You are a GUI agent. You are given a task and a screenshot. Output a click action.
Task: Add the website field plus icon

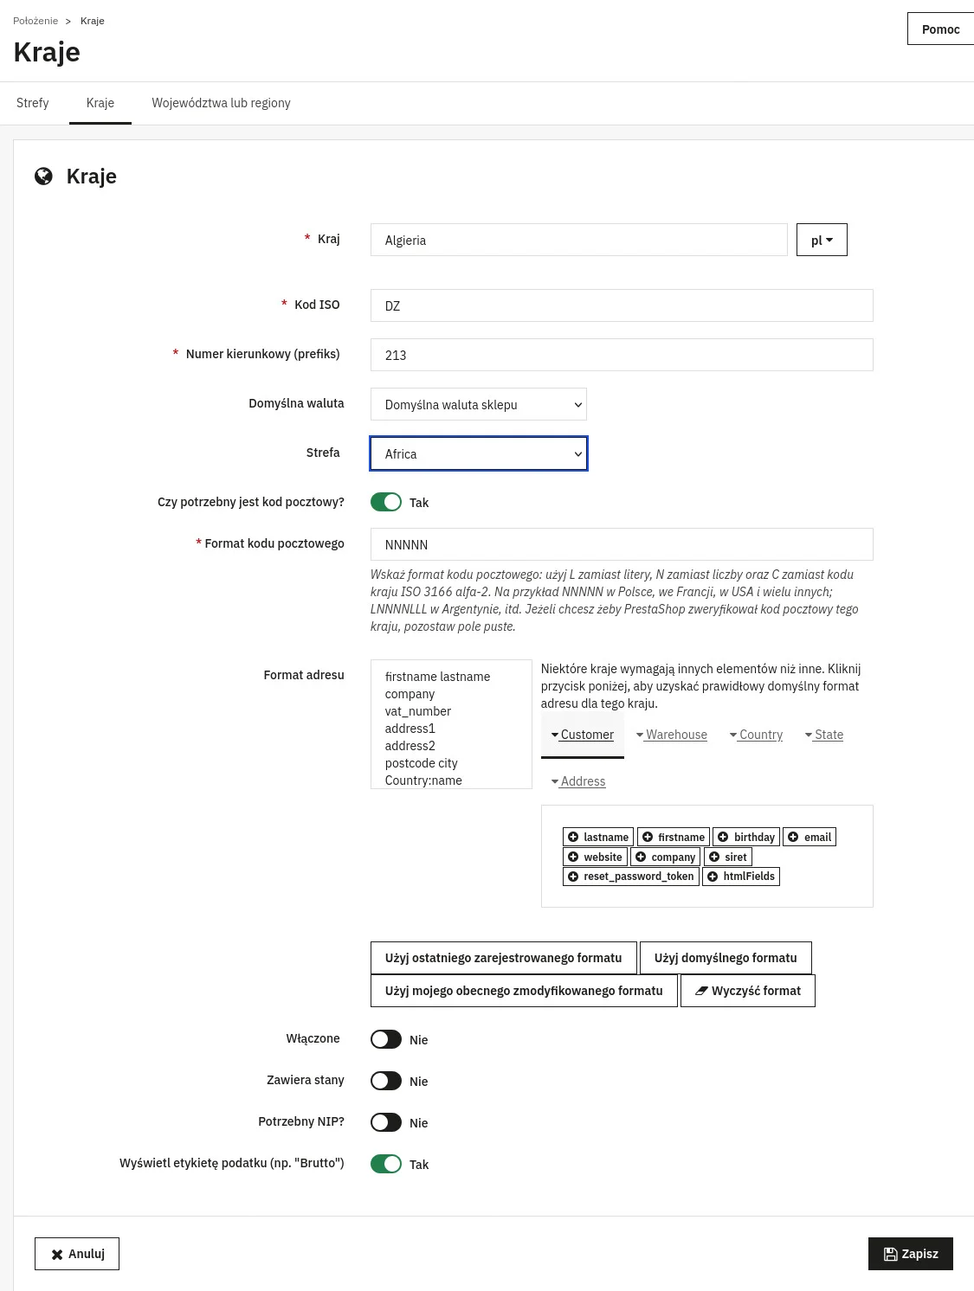[573, 857]
